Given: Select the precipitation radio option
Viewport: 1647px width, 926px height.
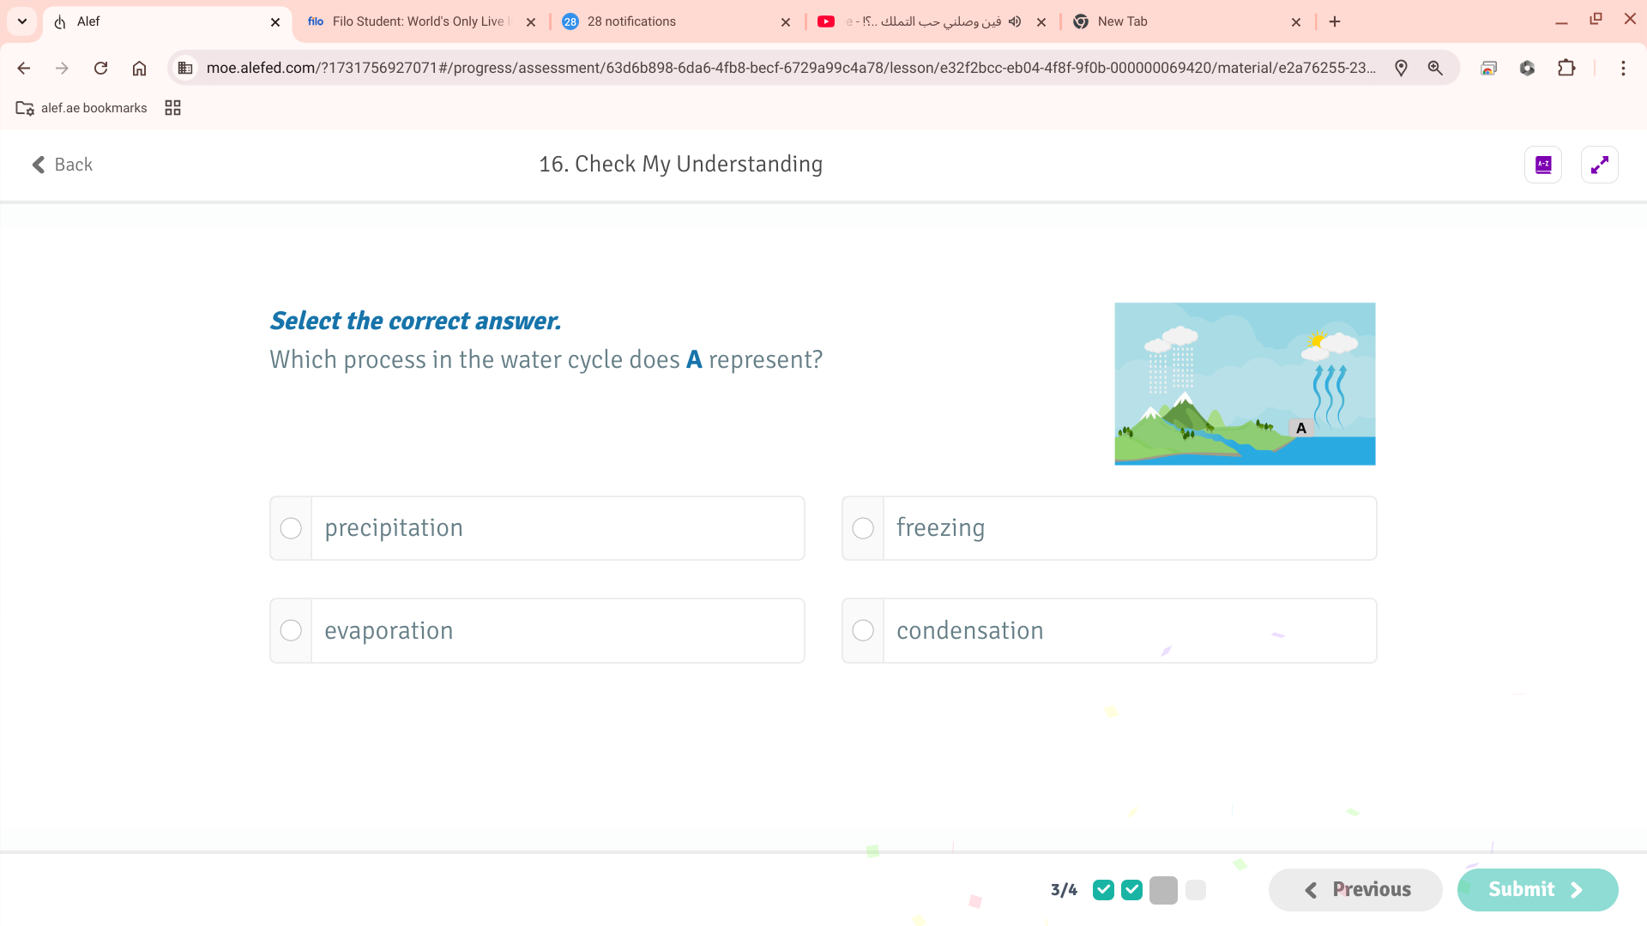Looking at the screenshot, I should click(291, 528).
